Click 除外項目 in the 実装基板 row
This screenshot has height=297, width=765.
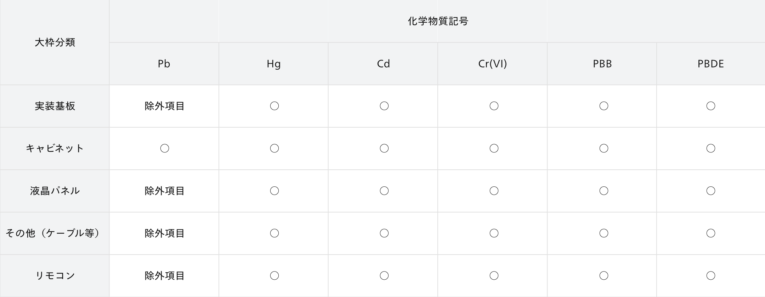tap(164, 106)
